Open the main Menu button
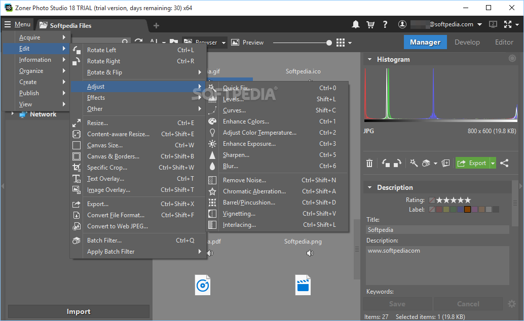The height and width of the screenshot is (321, 524). (x=17, y=24)
